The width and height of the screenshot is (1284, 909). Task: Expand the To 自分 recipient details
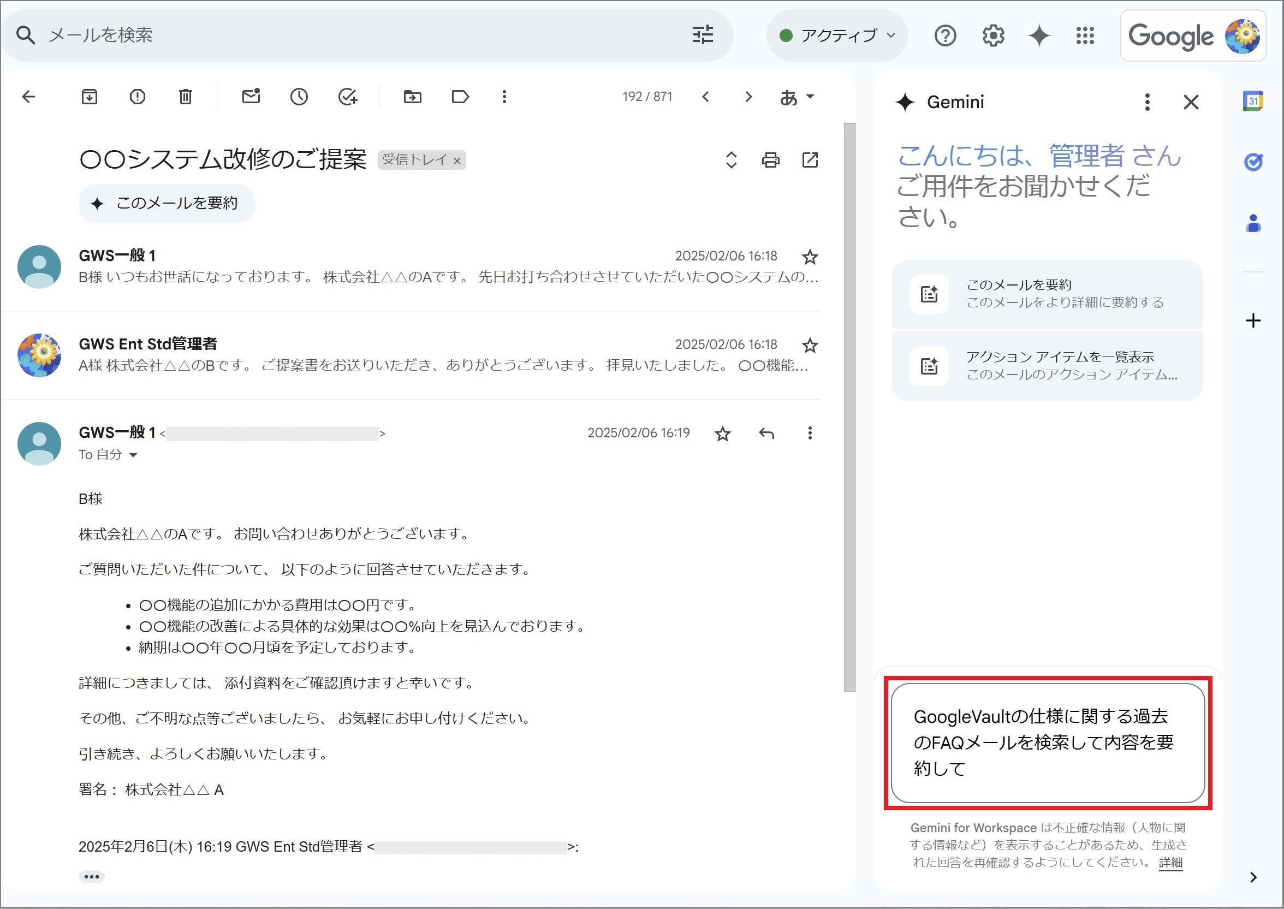pos(133,455)
